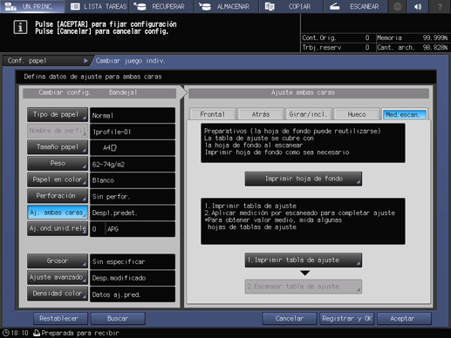Viewport: 451px width, 338px height.
Task: Open the Tamaño papel options
Action: pyautogui.click(x=58, y=147)
